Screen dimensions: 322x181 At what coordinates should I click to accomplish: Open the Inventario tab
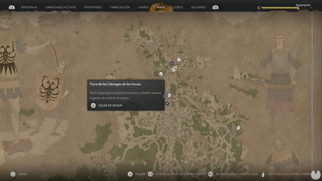click(93, 7)
